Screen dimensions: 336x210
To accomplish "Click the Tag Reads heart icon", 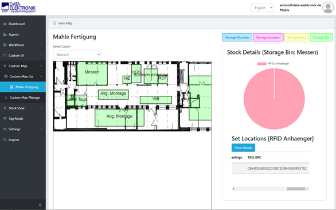I will click(x=5, y=119).
